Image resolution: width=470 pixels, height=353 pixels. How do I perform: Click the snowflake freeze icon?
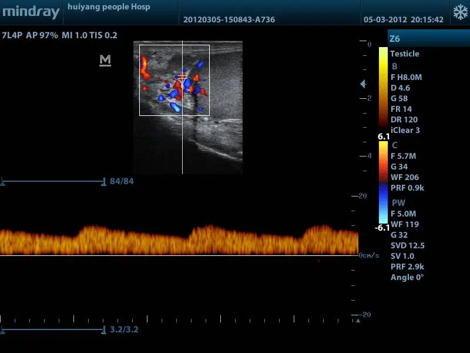coord(459,12)
